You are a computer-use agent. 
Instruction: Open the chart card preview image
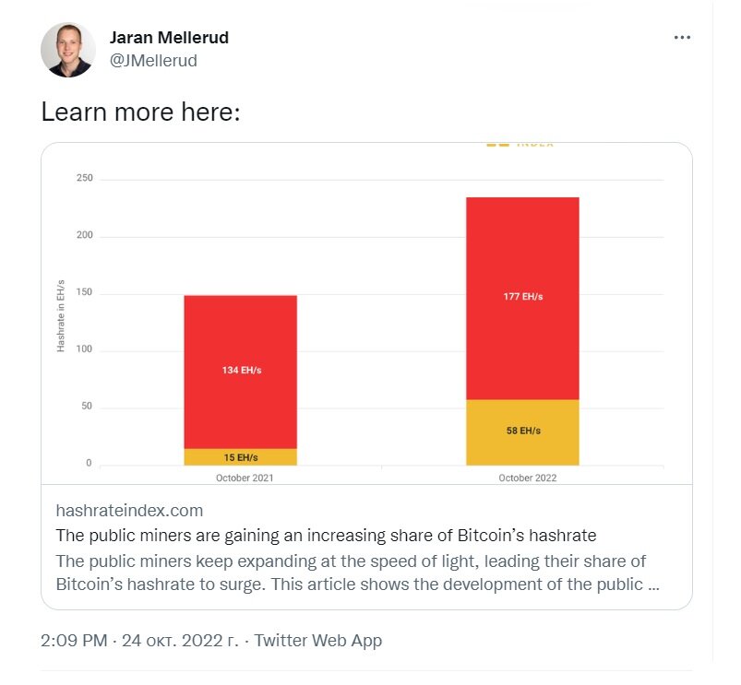[366, 313]
